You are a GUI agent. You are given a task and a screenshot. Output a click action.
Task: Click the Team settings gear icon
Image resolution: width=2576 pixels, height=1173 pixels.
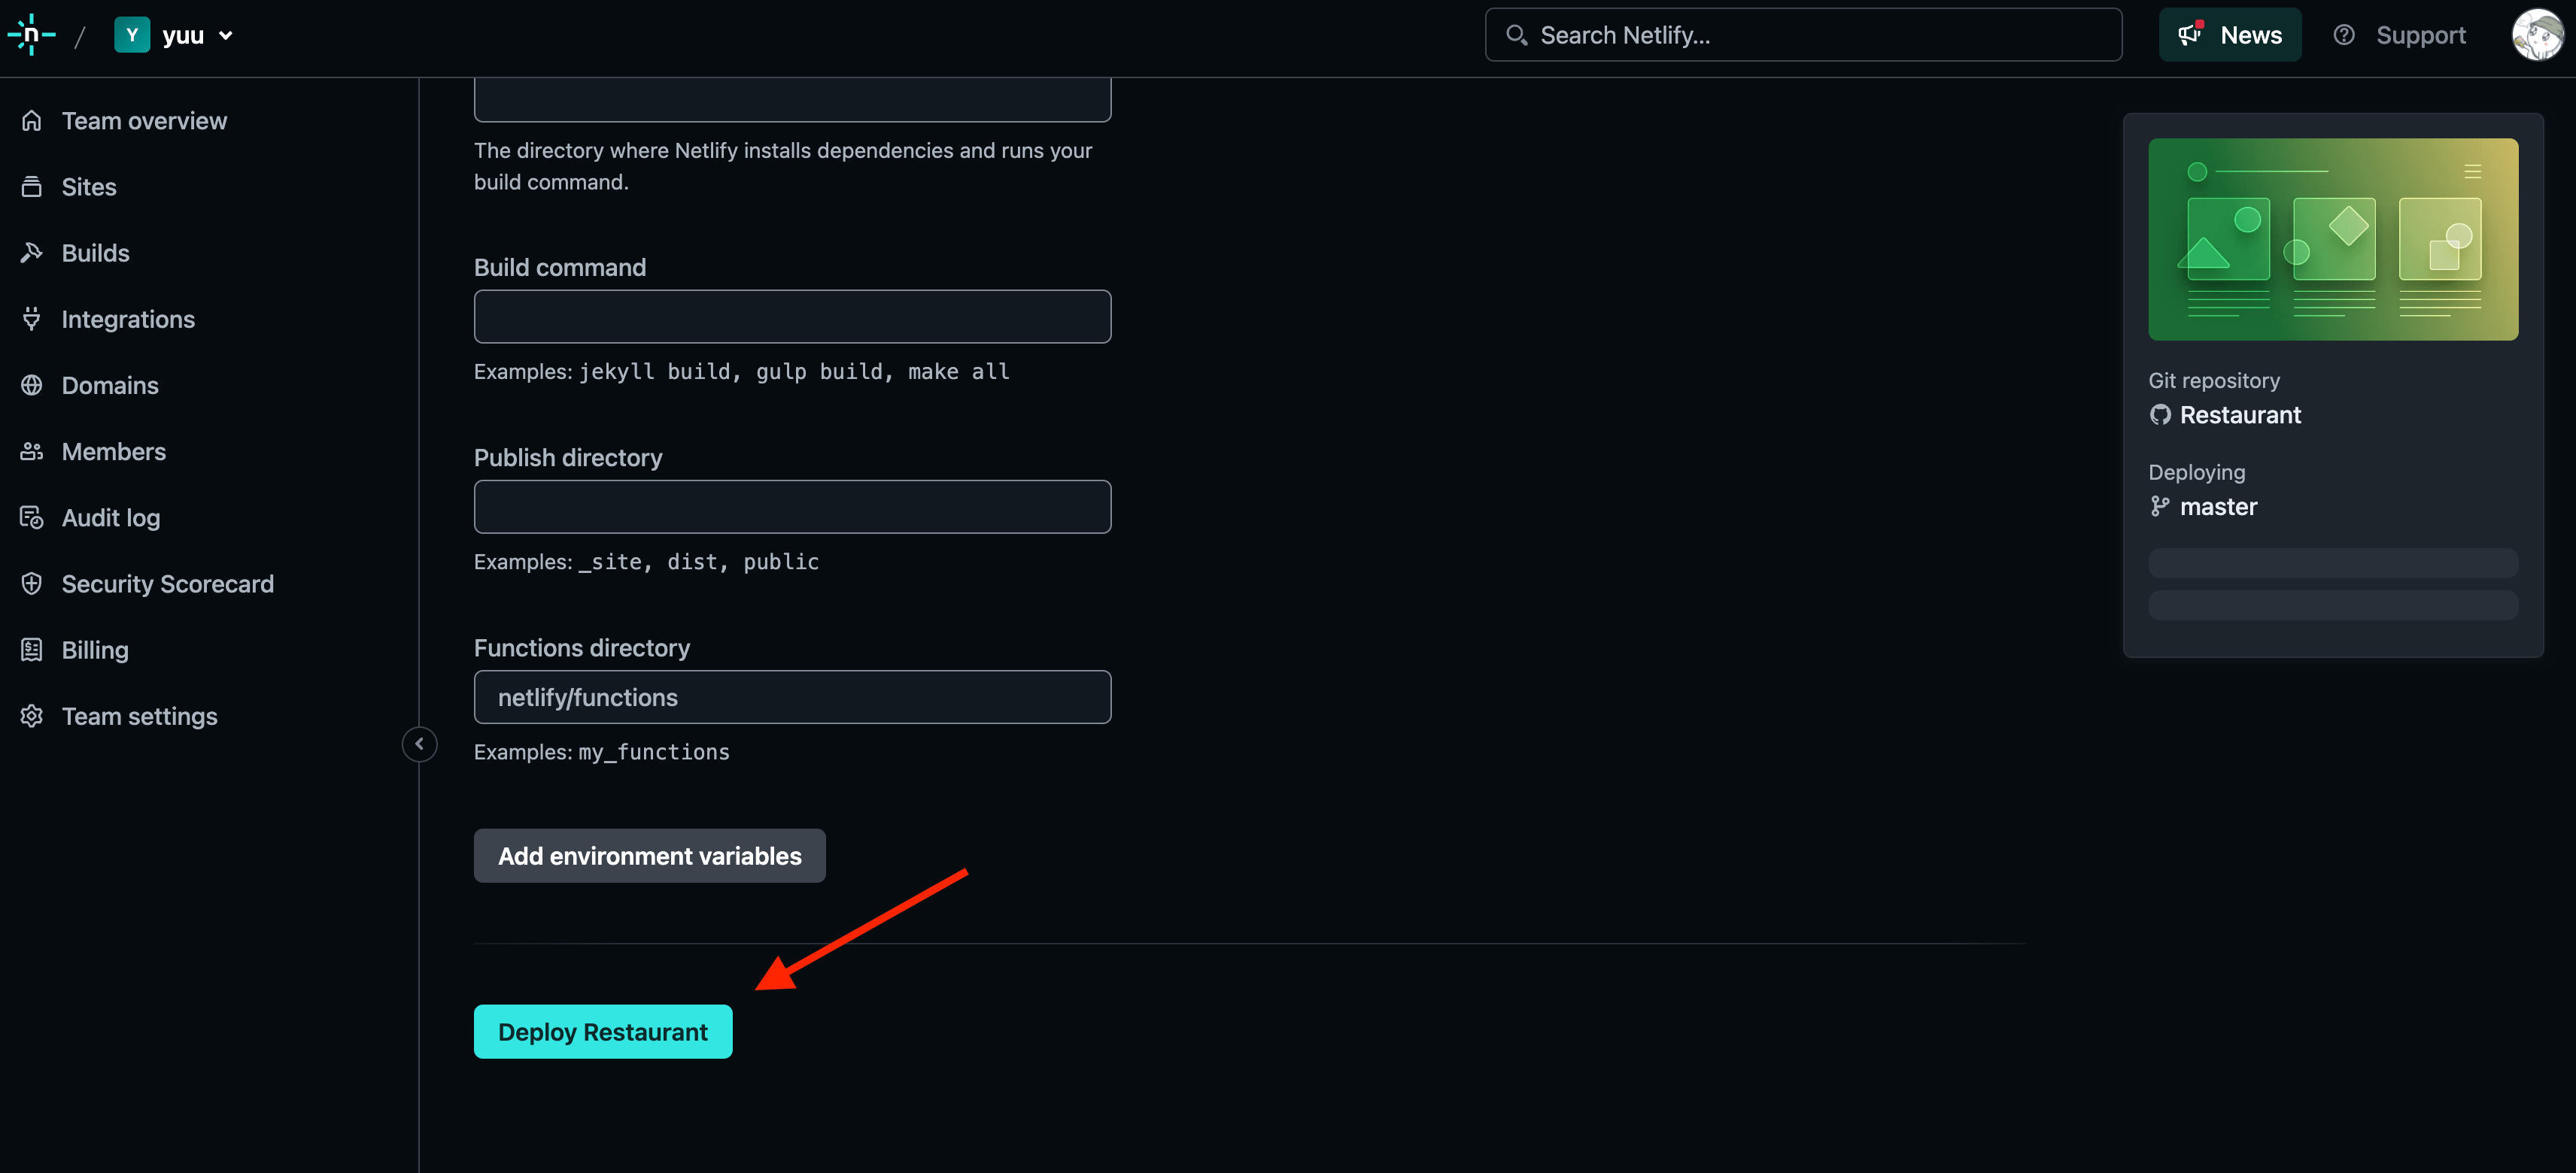[32, 717]
